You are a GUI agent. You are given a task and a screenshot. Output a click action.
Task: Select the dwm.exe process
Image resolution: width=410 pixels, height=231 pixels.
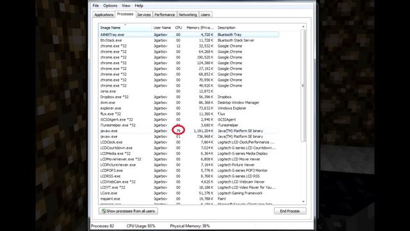tap(188, 103)
